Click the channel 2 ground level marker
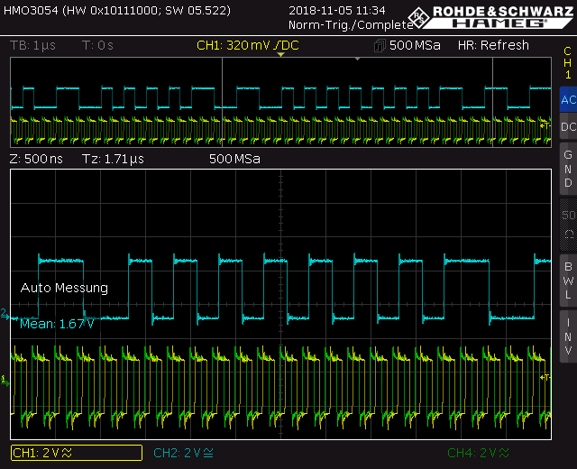Viewport: 577px width, 469px height. coord(5,315)
